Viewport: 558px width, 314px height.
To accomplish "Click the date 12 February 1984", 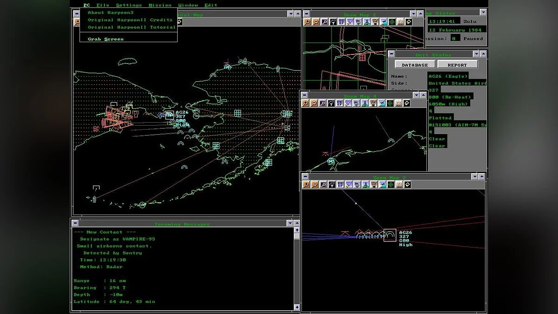I will point(457,30).
